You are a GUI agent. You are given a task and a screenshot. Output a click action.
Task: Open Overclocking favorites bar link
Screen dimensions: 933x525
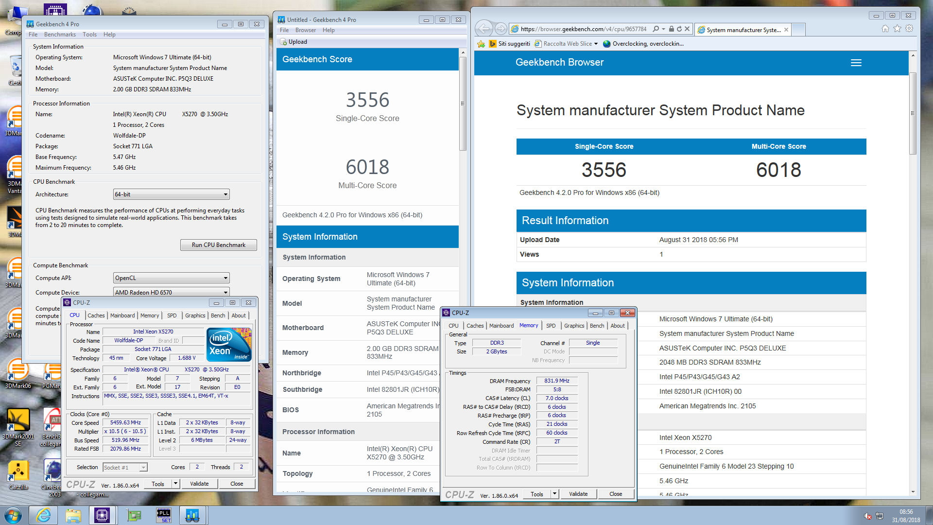tap(643, 44)
